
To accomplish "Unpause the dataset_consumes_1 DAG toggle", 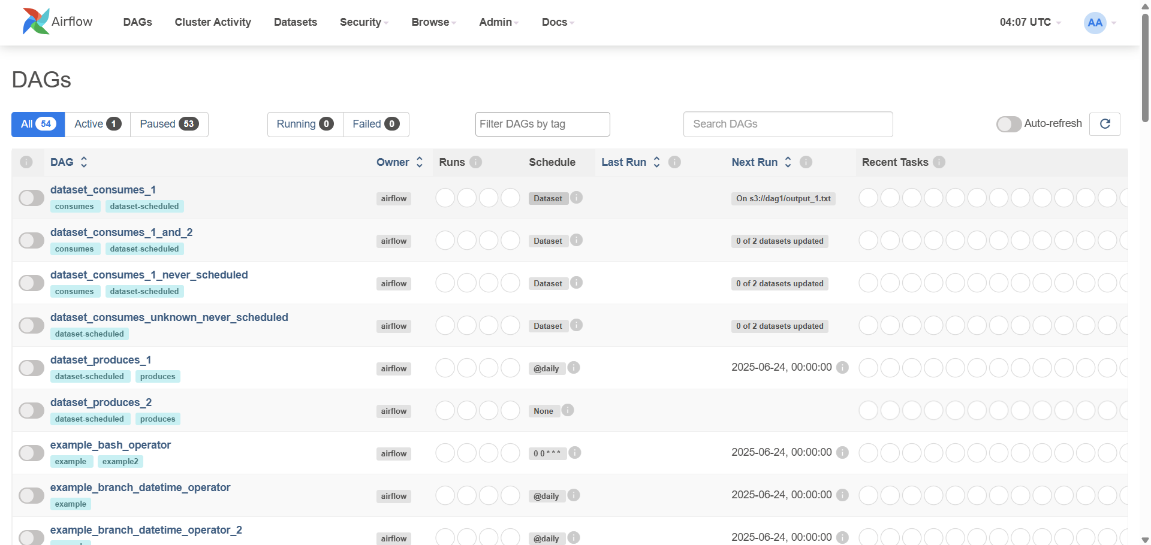I will tap(31, 198).
